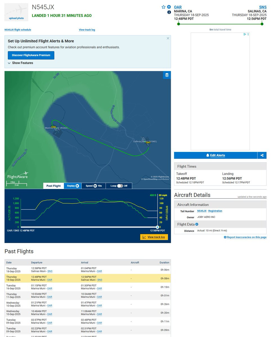Click the timeline end marker on chart
Image resolution: width=274 pixels, height=337 pixels.
coord(158,227)
